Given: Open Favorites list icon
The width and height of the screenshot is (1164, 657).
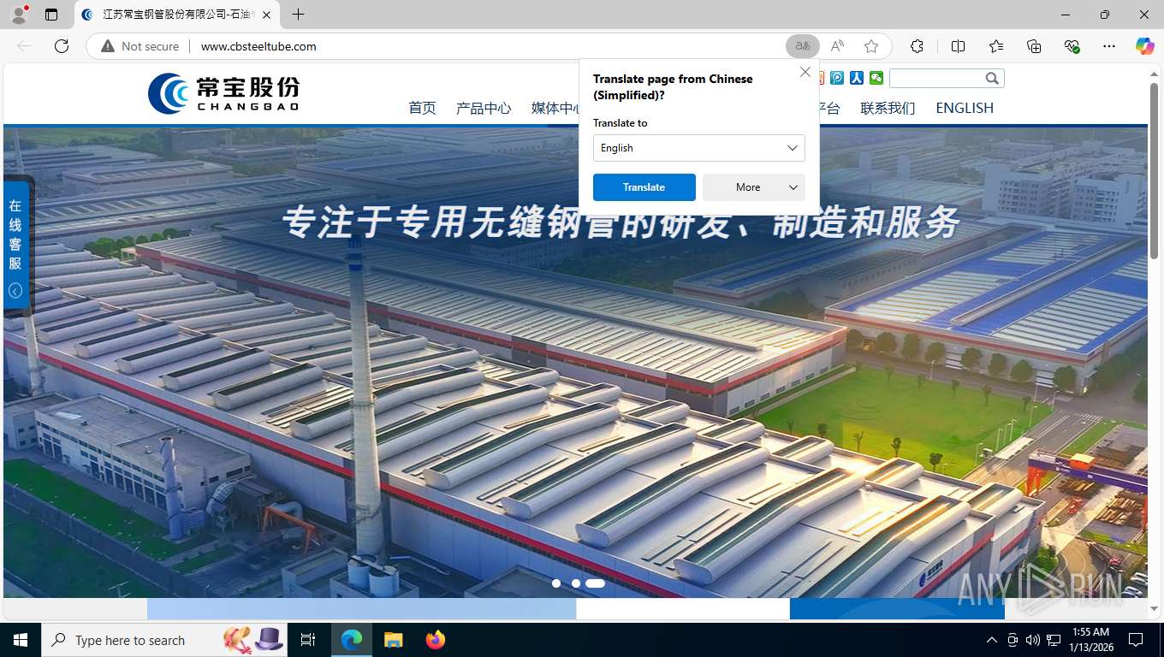Looking at the screenshot, I should [x=996, y=46].
